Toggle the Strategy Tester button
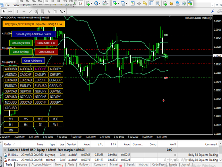The height and width of the screenshot is (167, 222). 157,3
